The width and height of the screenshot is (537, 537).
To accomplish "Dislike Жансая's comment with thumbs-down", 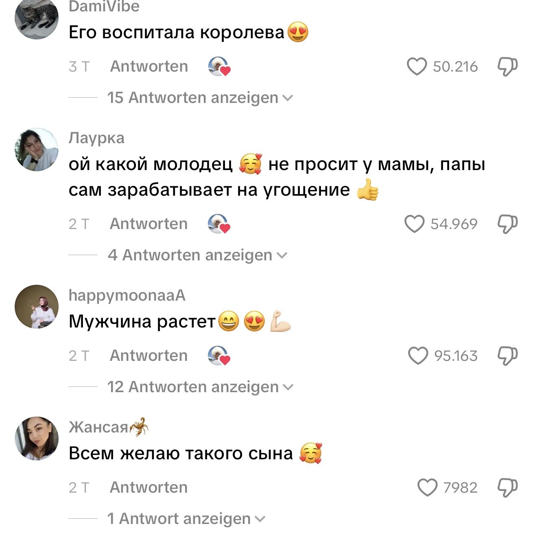I will 508,487.
